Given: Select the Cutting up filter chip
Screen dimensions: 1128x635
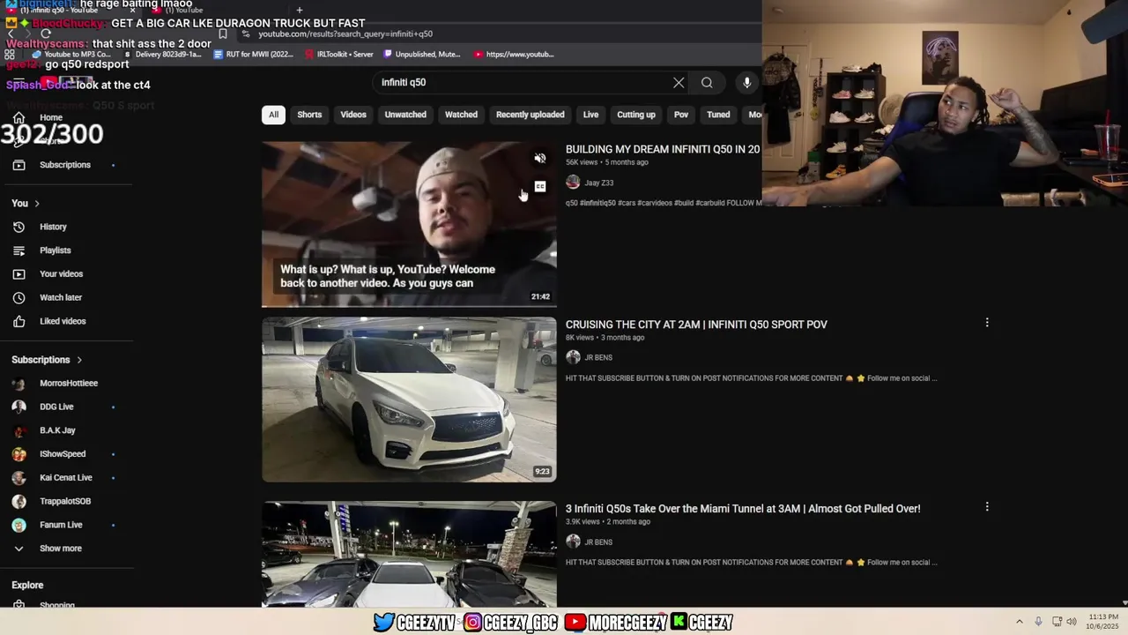Looking at the screenshot, I should pyautogui.click(x=636, y=115).
